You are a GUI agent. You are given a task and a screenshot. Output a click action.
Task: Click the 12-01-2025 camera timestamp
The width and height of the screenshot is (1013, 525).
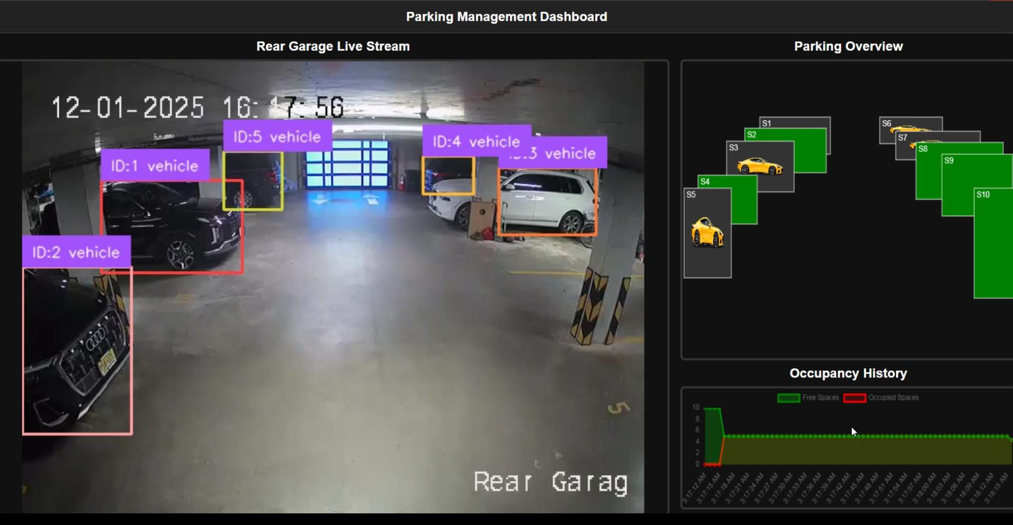pyautogui.click(x=198, y=107)
